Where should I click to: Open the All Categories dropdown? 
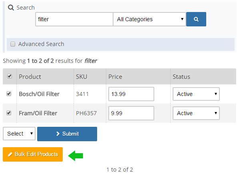(149, 19)
